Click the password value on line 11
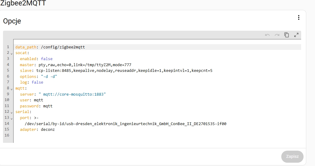This screenshot has height=166, width=315. tap(48, 106)
